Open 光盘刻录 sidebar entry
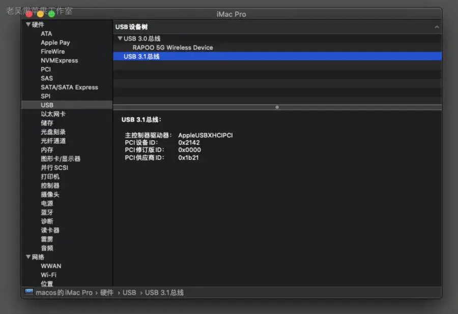458x314 pixels. pyautogui.click(x=53, y=132)
